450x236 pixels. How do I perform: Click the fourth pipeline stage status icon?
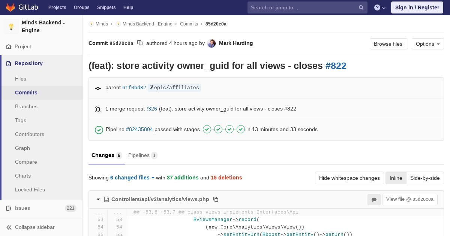tap(241, 129)
